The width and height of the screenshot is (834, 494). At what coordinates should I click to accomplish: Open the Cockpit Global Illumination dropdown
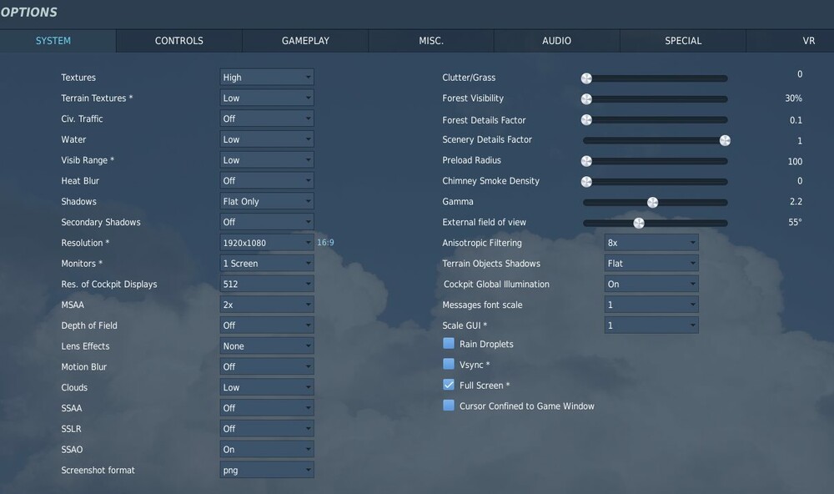(x=651, y=285)
